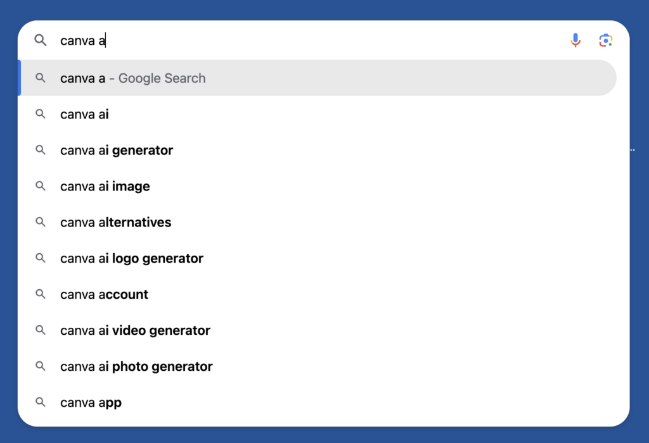Viewport: 649px width, 443px height.
Task: Select the 'canva a – Google Search' suggestion
Action: pyautogui.click(x=132, y=78)
